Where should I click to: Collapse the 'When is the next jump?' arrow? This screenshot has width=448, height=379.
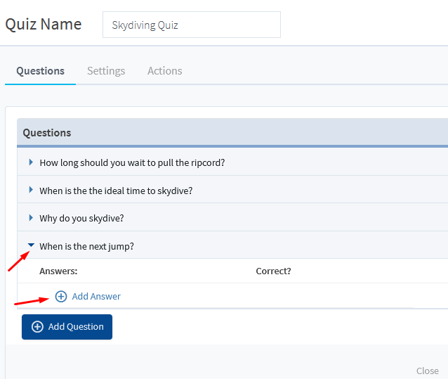pyautogui.click(x=31, y=245)
